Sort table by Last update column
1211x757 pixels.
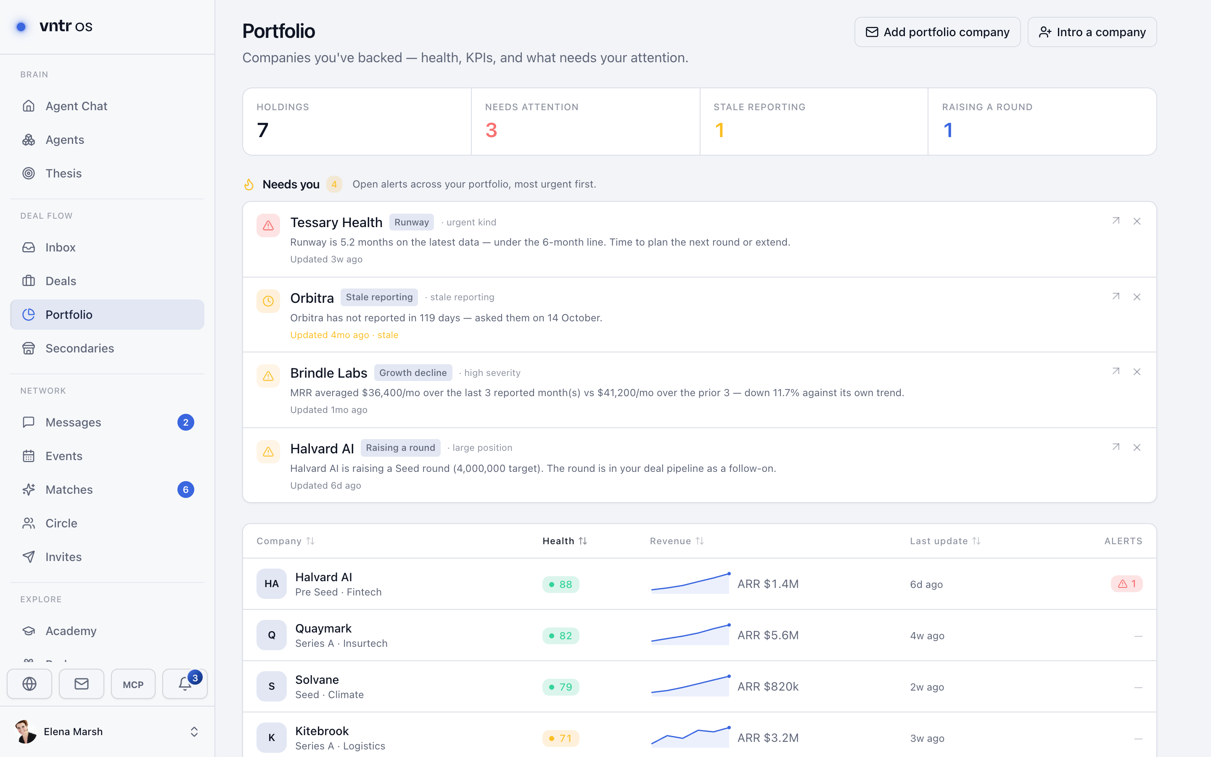click(x=945, y=541)
